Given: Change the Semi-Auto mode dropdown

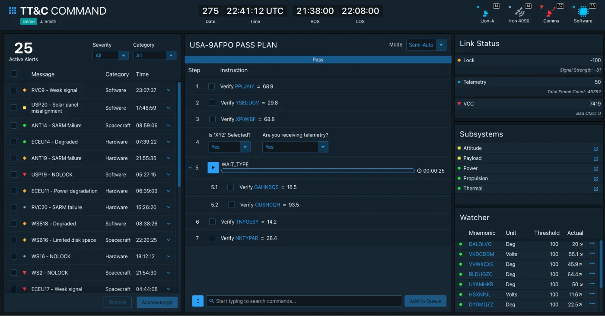Looking at the screenshot, I should pos(426,44).
